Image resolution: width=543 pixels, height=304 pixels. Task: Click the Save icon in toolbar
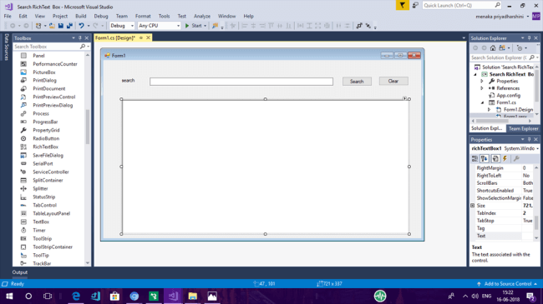tap(61, 26)
